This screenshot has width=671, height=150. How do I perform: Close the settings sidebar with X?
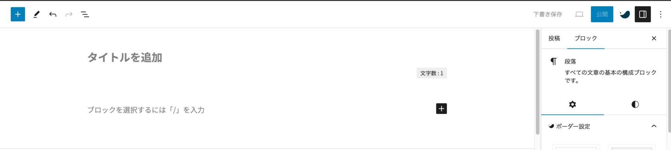(x=654, y=38)
